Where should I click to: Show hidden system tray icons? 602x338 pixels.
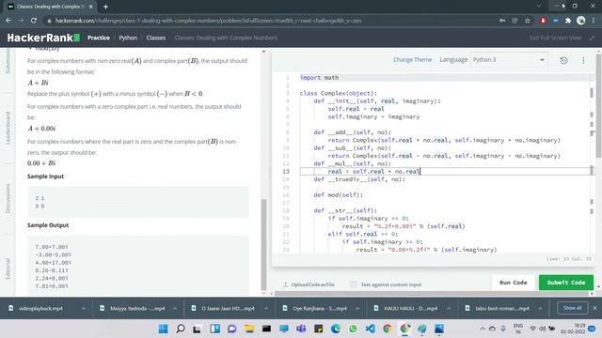[x=483, y=329]
